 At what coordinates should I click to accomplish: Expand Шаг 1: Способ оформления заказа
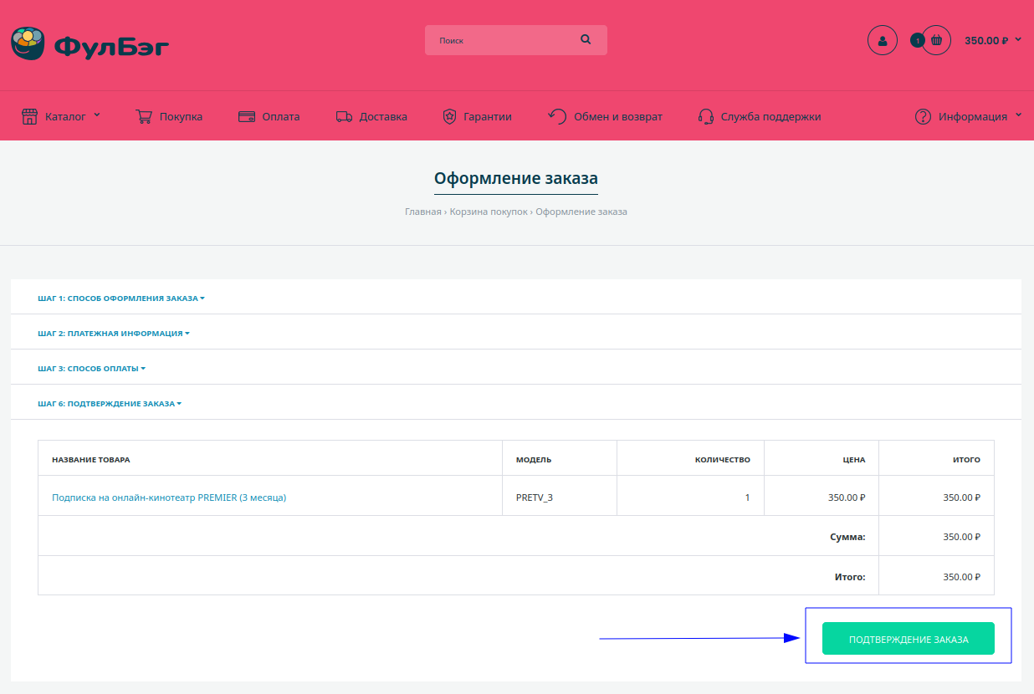coord(120,299)
